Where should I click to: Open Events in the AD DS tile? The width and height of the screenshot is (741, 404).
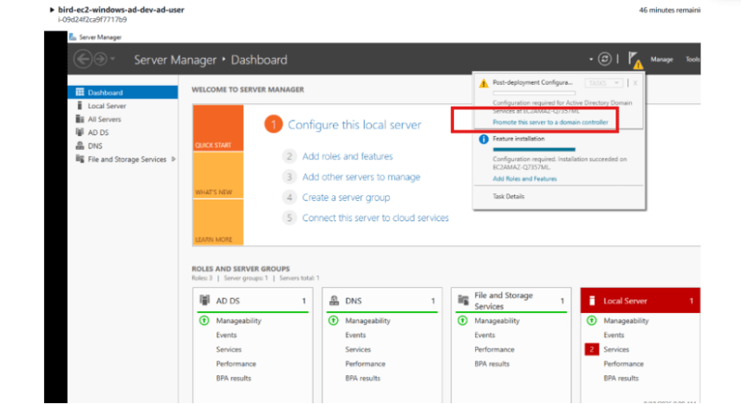pos(226,335)
